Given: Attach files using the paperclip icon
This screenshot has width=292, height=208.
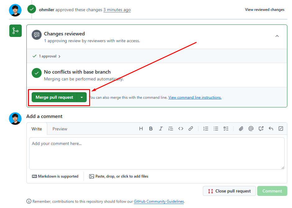Looking at the screenshot, I should 241,129.
